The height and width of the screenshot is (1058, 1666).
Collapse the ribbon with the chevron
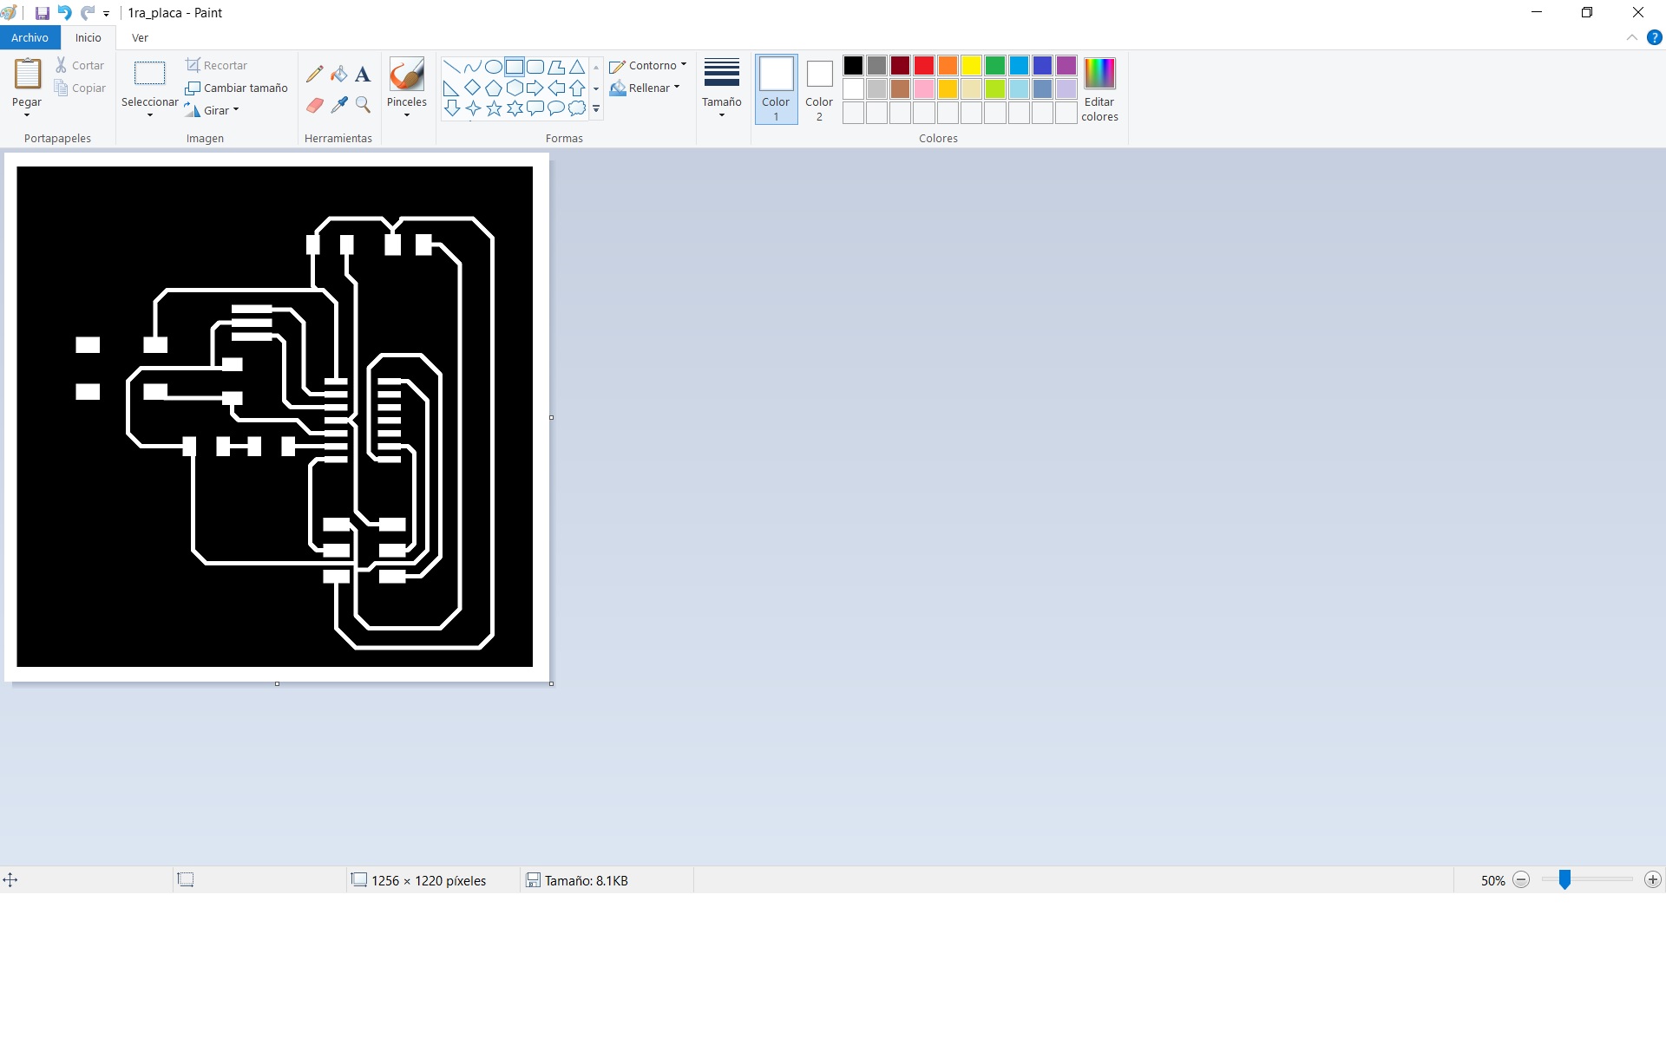click(x=1631, y=37)
